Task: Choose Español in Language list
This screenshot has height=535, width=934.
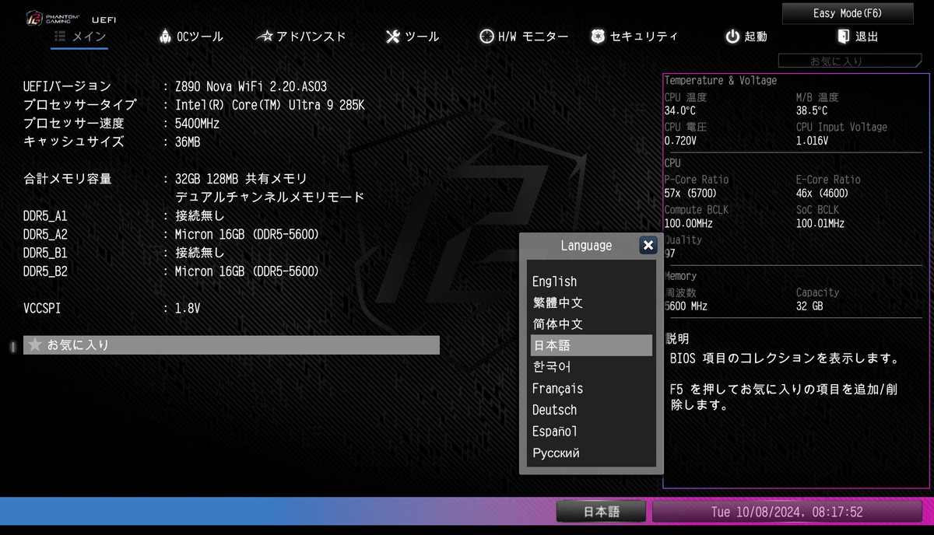Action: tap(591, 431)
